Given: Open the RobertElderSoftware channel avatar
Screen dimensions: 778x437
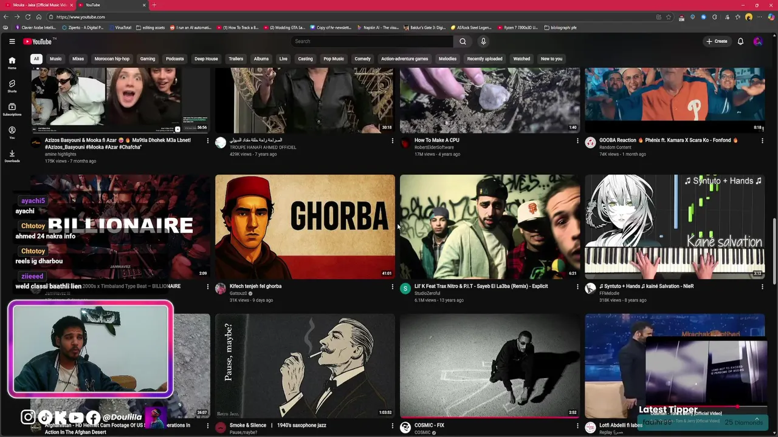Looking at the screenshot, I should tap(405, 143).
